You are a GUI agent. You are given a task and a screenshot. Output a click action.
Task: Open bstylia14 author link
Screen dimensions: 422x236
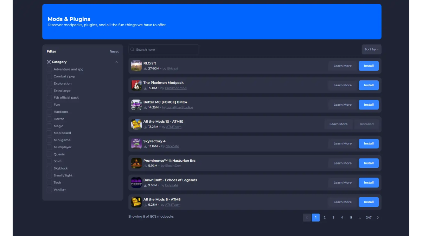click(x=172, y=185)
